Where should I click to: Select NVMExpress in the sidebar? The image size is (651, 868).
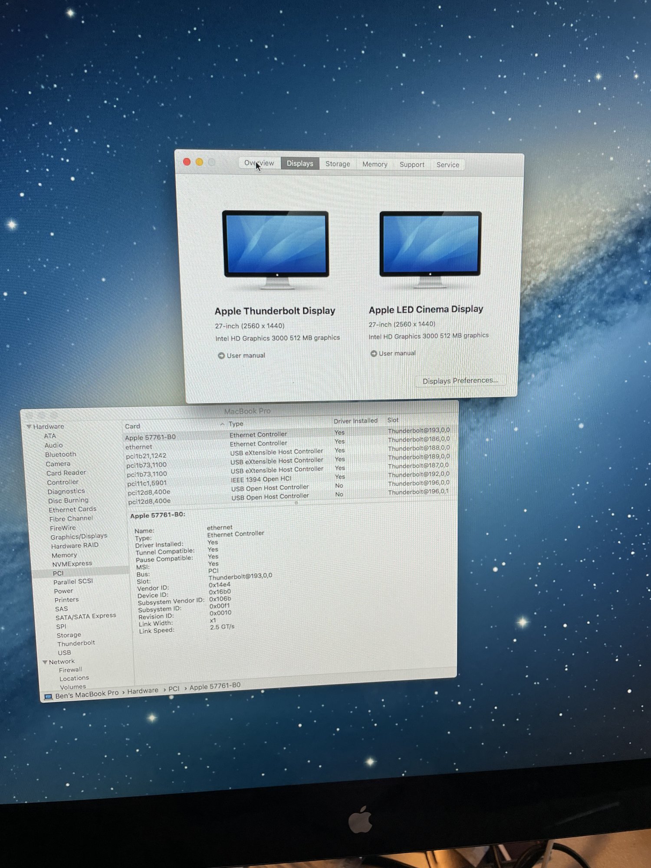(x=72, y=564)
